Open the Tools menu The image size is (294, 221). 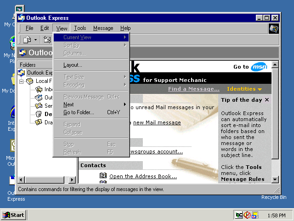point(80,28)
